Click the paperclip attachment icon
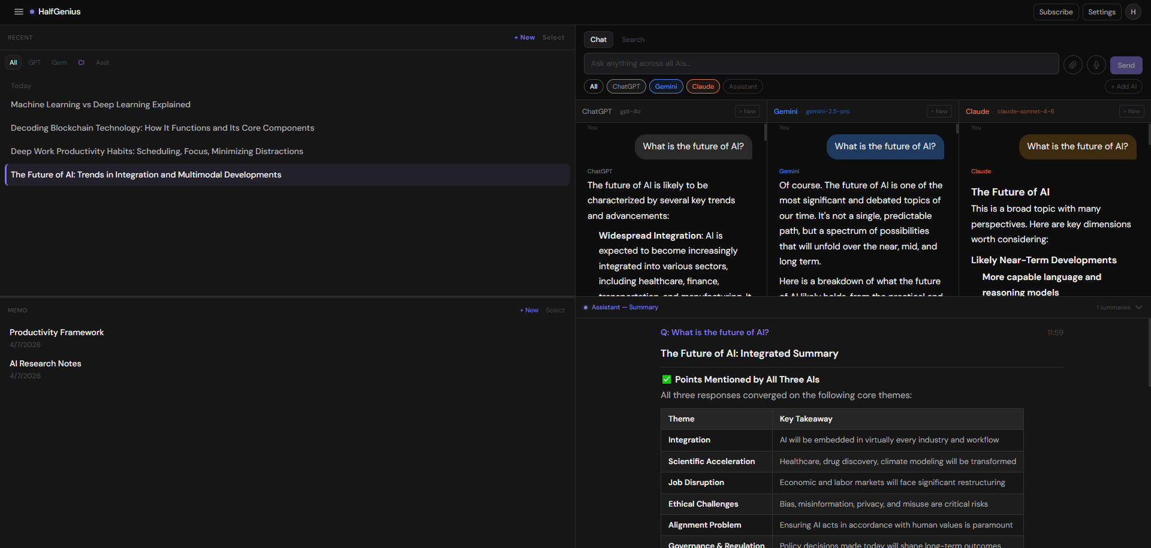The height and width of the screenshot is (548, 1151). [1073, 65]
